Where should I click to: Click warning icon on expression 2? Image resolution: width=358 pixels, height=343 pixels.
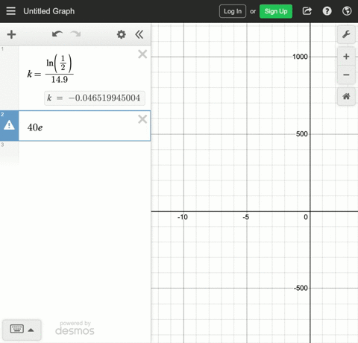tap(9, 125)
